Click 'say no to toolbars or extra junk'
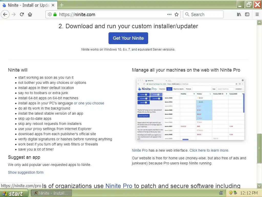Screen dimensions: 262x197 point(43,93)
